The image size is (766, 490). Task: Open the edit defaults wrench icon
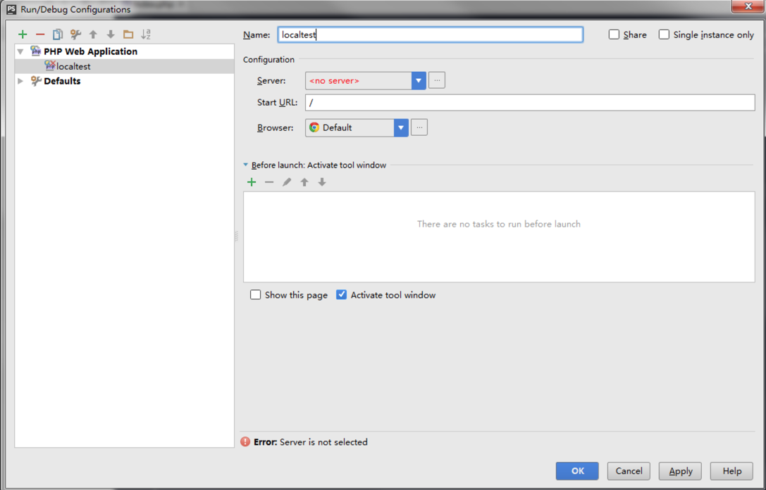point(75,34)
